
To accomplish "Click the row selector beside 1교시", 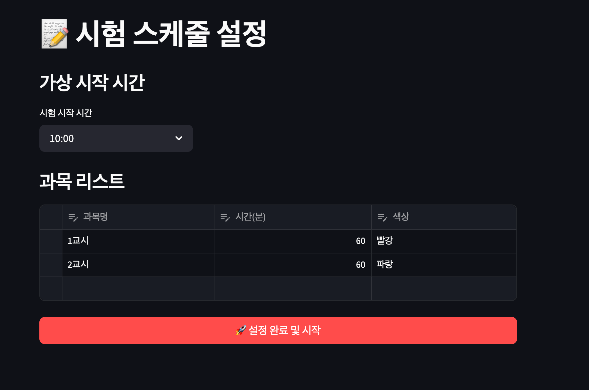I will pos(51,241).
